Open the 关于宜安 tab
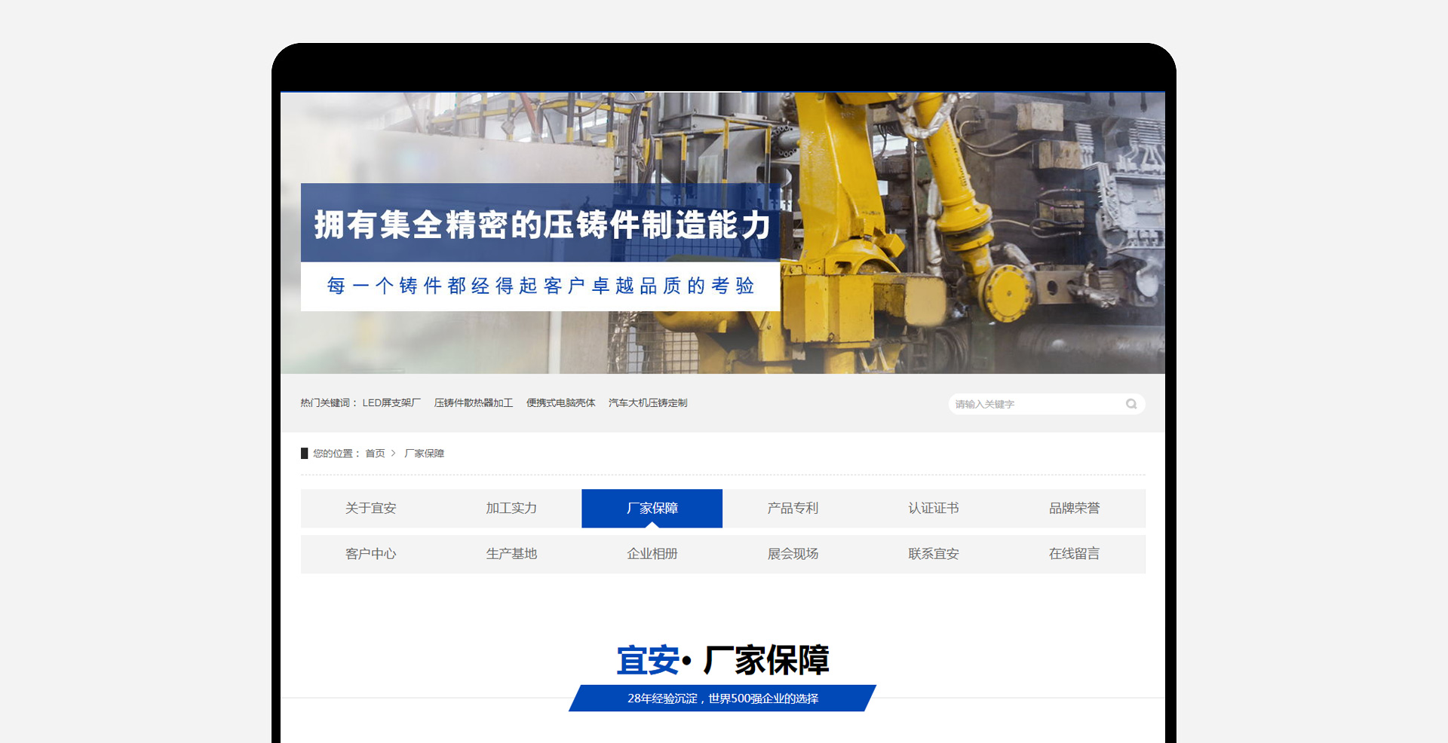The width and height of the screenshot is (1448, 743). [x=370, y=509]
